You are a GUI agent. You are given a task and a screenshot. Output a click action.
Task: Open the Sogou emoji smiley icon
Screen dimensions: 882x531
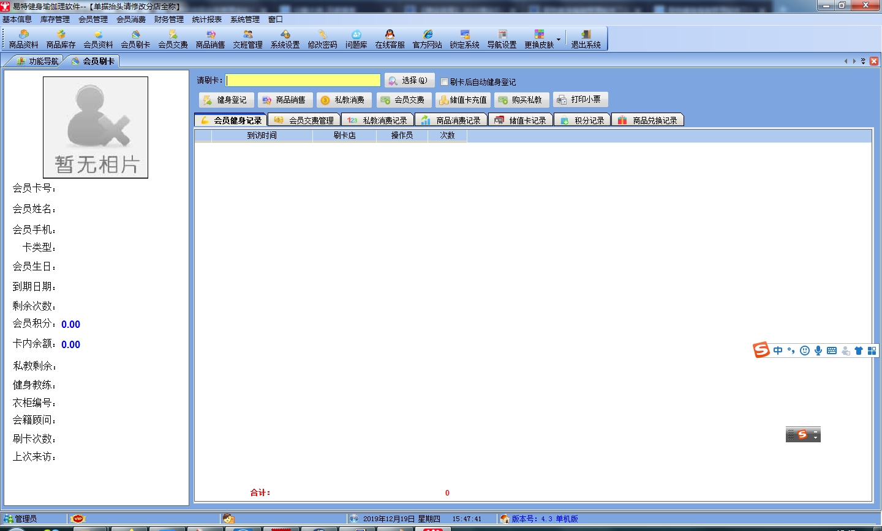pos(805,351)
